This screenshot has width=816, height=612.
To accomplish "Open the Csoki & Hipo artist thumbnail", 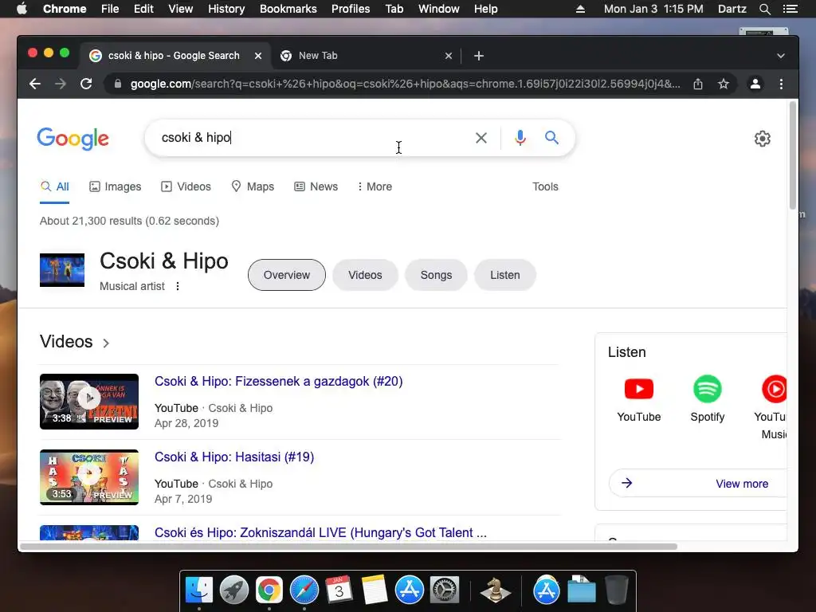I will point(62,270).
